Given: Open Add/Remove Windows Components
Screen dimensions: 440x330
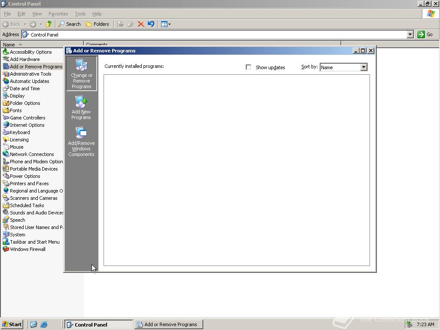Looking at the screenshot, I should tap(81, 141).
